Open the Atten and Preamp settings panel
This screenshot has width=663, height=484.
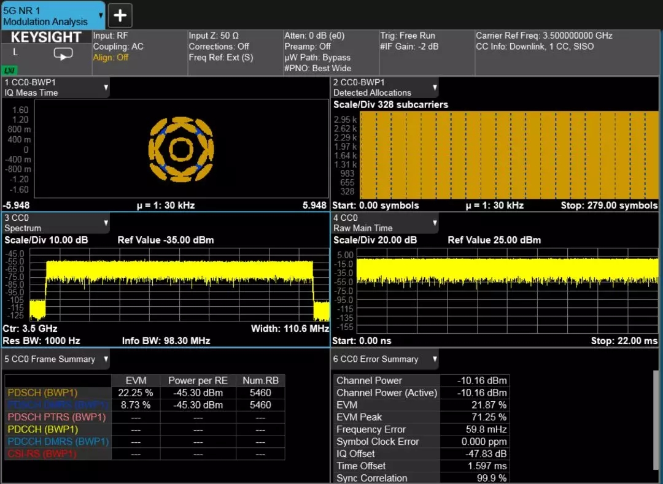(x=330, y=52)
